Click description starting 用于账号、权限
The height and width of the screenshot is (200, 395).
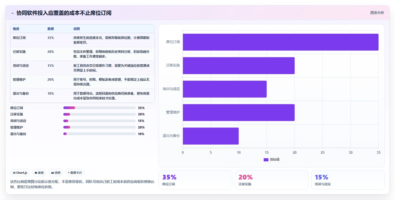click(x=112, y=82)
